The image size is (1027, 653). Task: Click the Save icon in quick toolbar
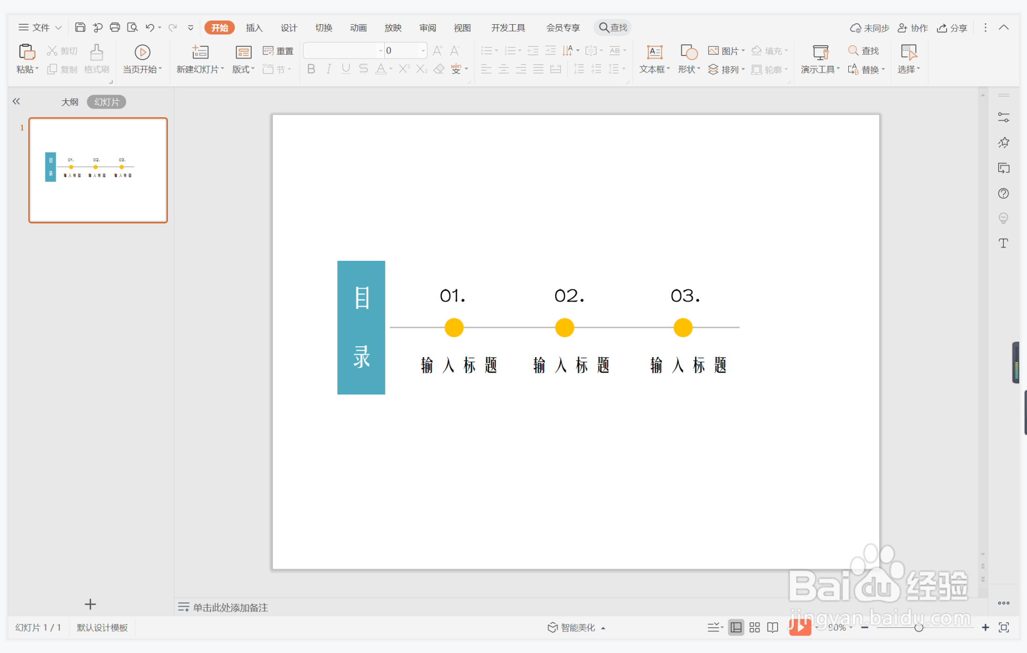tap(80, 27)
